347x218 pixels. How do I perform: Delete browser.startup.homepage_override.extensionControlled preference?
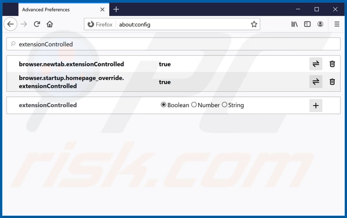[332, 82]
